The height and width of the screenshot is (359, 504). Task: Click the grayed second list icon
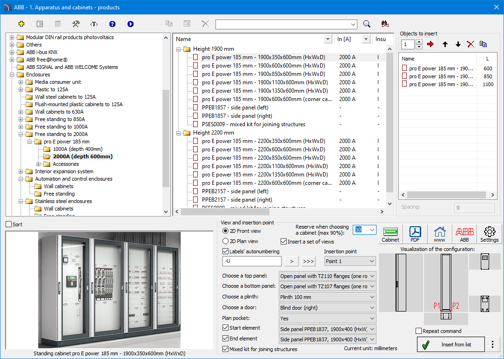pos(58,24)
